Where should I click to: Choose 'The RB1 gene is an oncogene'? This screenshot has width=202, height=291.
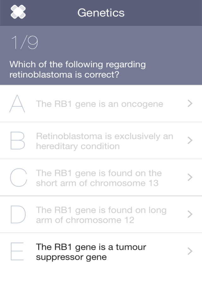99,104
